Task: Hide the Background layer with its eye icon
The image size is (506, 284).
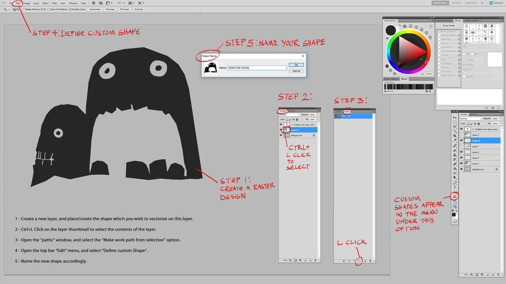Action: tap(462, 169)
